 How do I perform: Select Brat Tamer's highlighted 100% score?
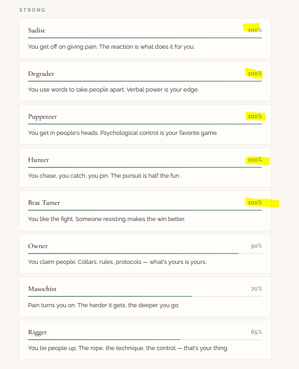point(255,203)
